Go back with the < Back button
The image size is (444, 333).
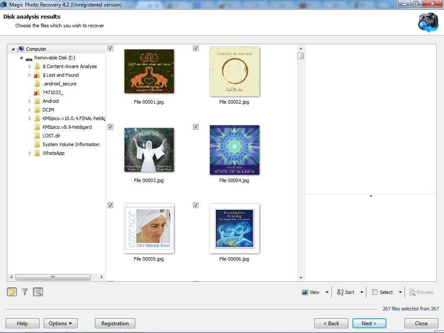click(331, 323)
